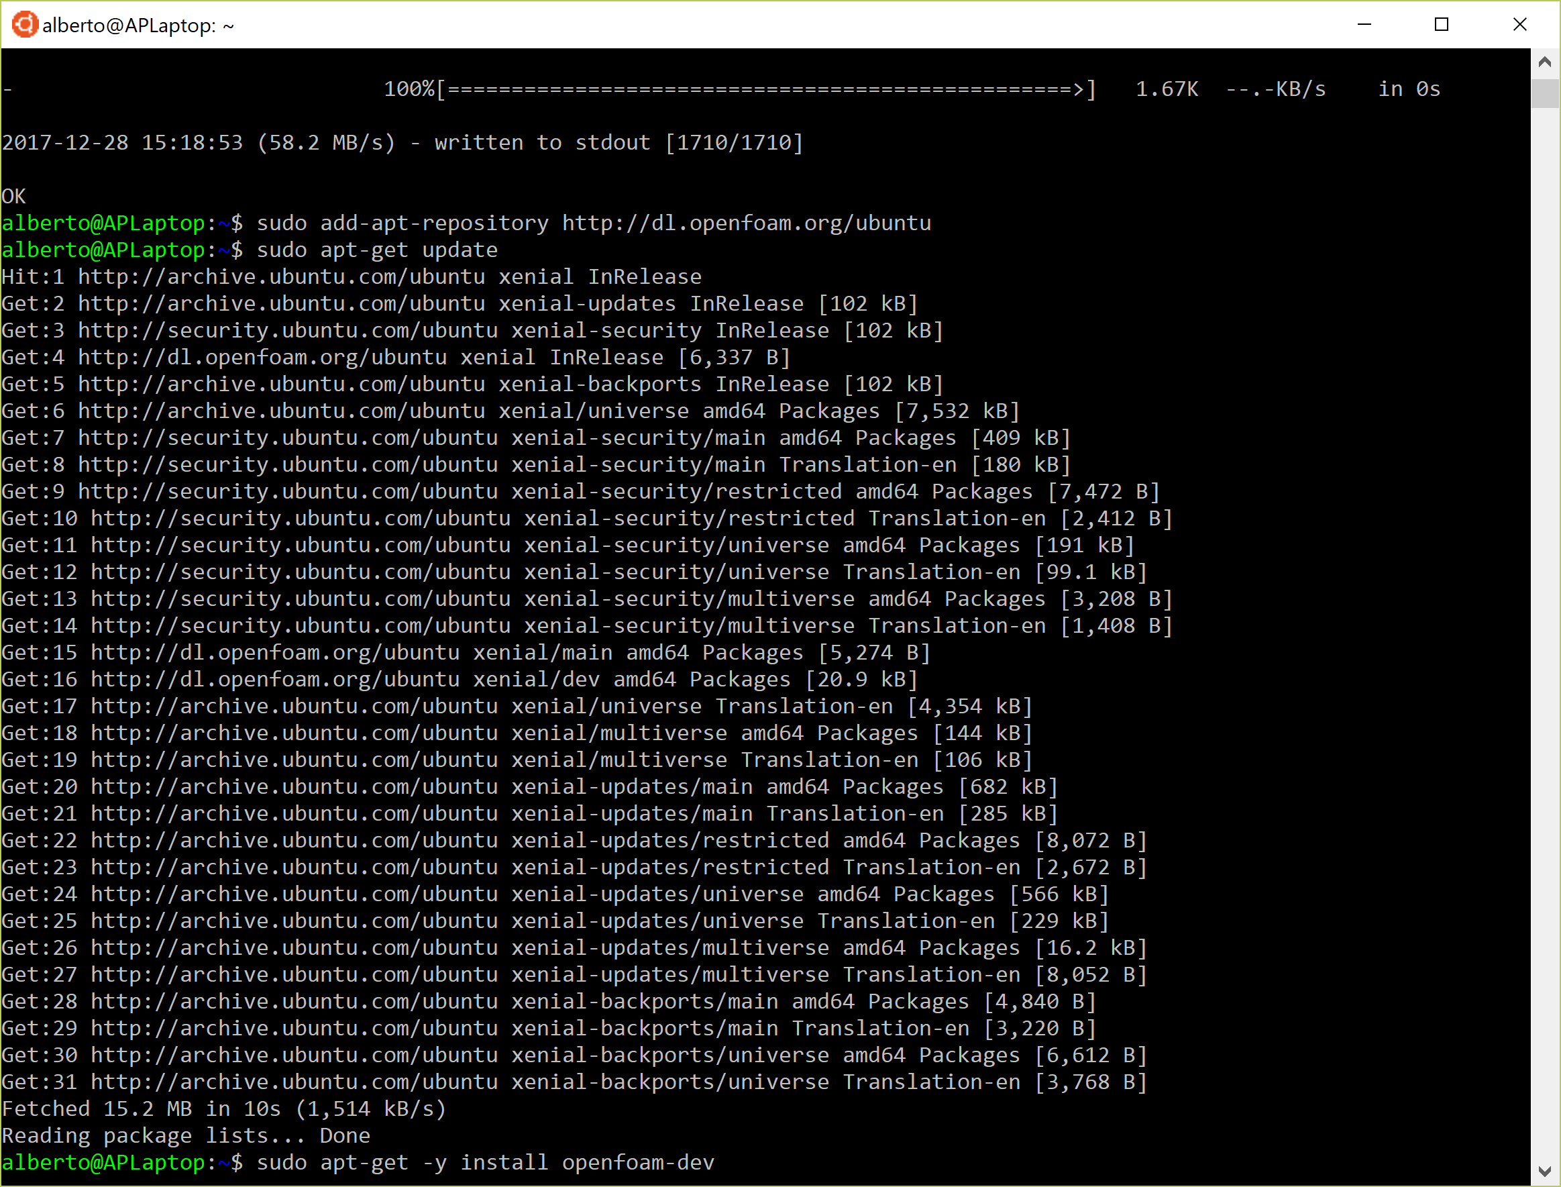Click the 'Get:24' line with [566 kB]

[x=555, y=894]
